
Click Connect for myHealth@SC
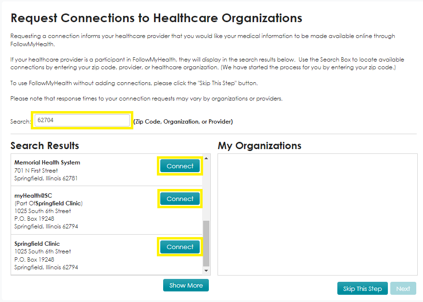click(179, 198)
